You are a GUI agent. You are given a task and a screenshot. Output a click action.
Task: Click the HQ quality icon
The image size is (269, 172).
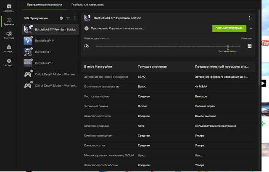point(249,46)
